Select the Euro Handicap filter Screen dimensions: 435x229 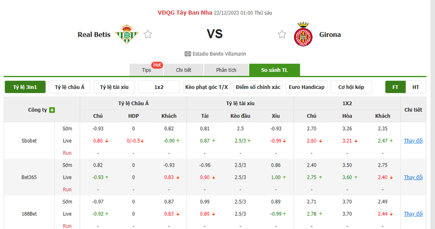click(x=306, y=87)
